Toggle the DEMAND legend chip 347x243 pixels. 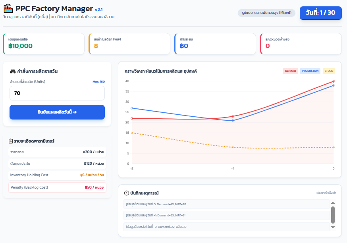click(290, 71)
